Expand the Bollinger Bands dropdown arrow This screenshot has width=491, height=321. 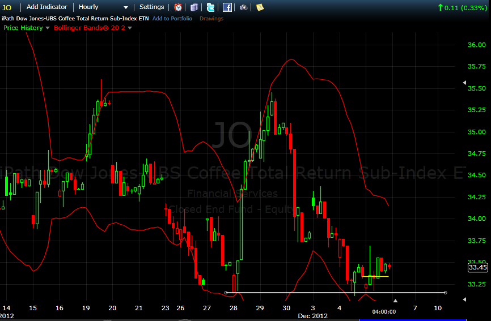point(130,28)
